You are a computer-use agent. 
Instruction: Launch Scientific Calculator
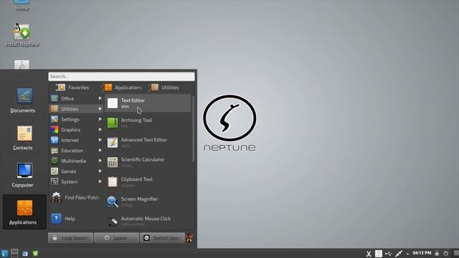[148, 162]
